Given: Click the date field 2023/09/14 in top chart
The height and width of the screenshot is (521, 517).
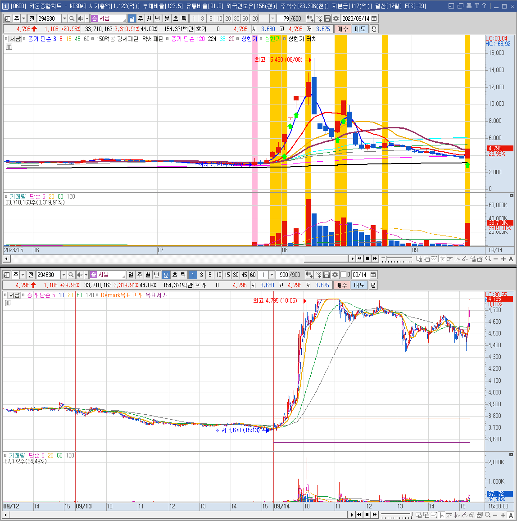Looking at the screenshot, I should pos(355,18).
